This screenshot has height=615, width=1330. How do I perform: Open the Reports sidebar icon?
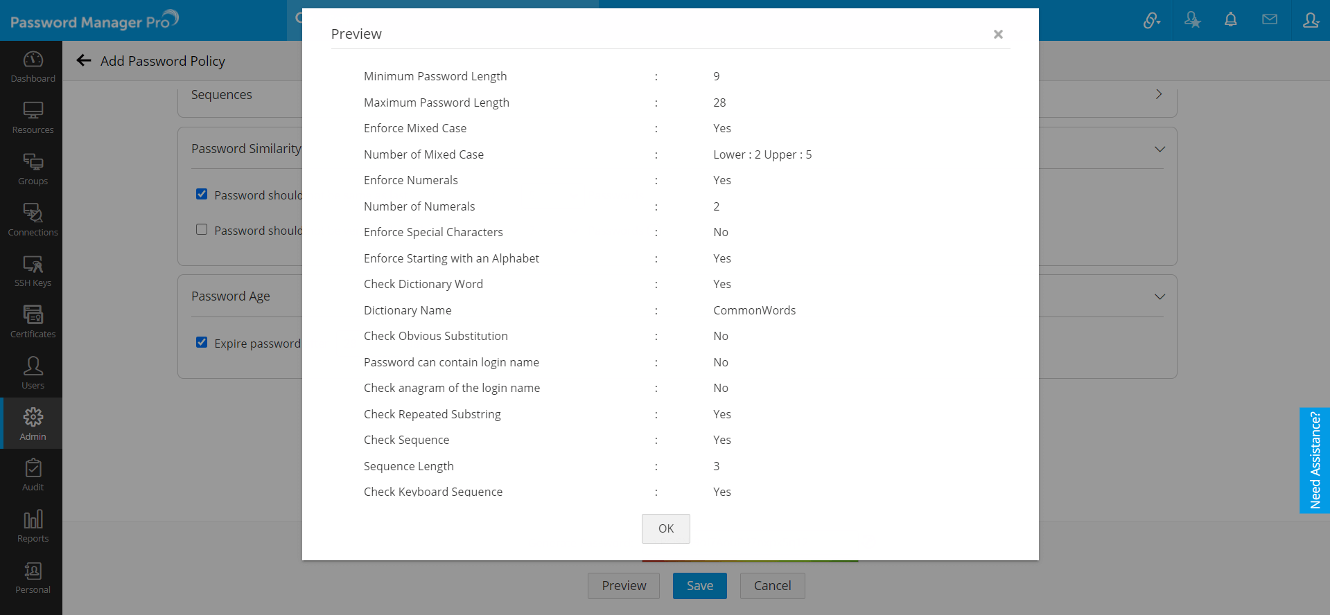[33, 526]
